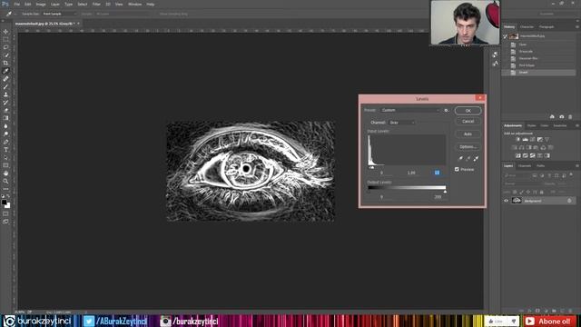Viewport: 581px width, 327px height.
Task: Click Cancel in the Levels dialog
Action: (x=468, y=121)
